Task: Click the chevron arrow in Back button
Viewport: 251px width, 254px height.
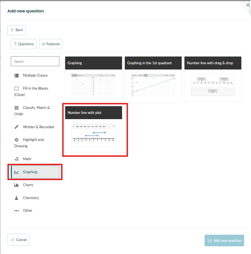Action: (12, 30)
